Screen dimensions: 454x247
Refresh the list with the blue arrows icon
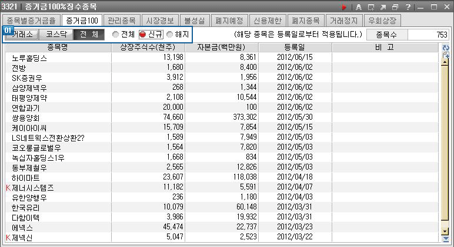pos(446,48)
